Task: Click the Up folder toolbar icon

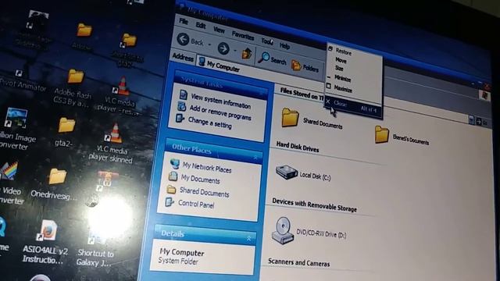Action: [x=247, y=53]
